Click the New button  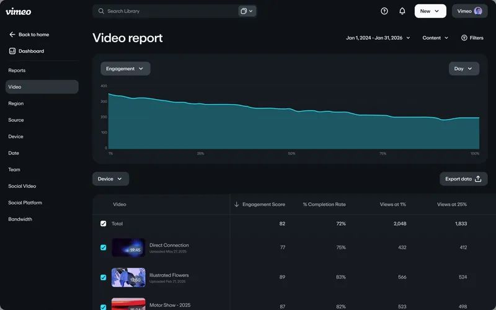[430, 11]
